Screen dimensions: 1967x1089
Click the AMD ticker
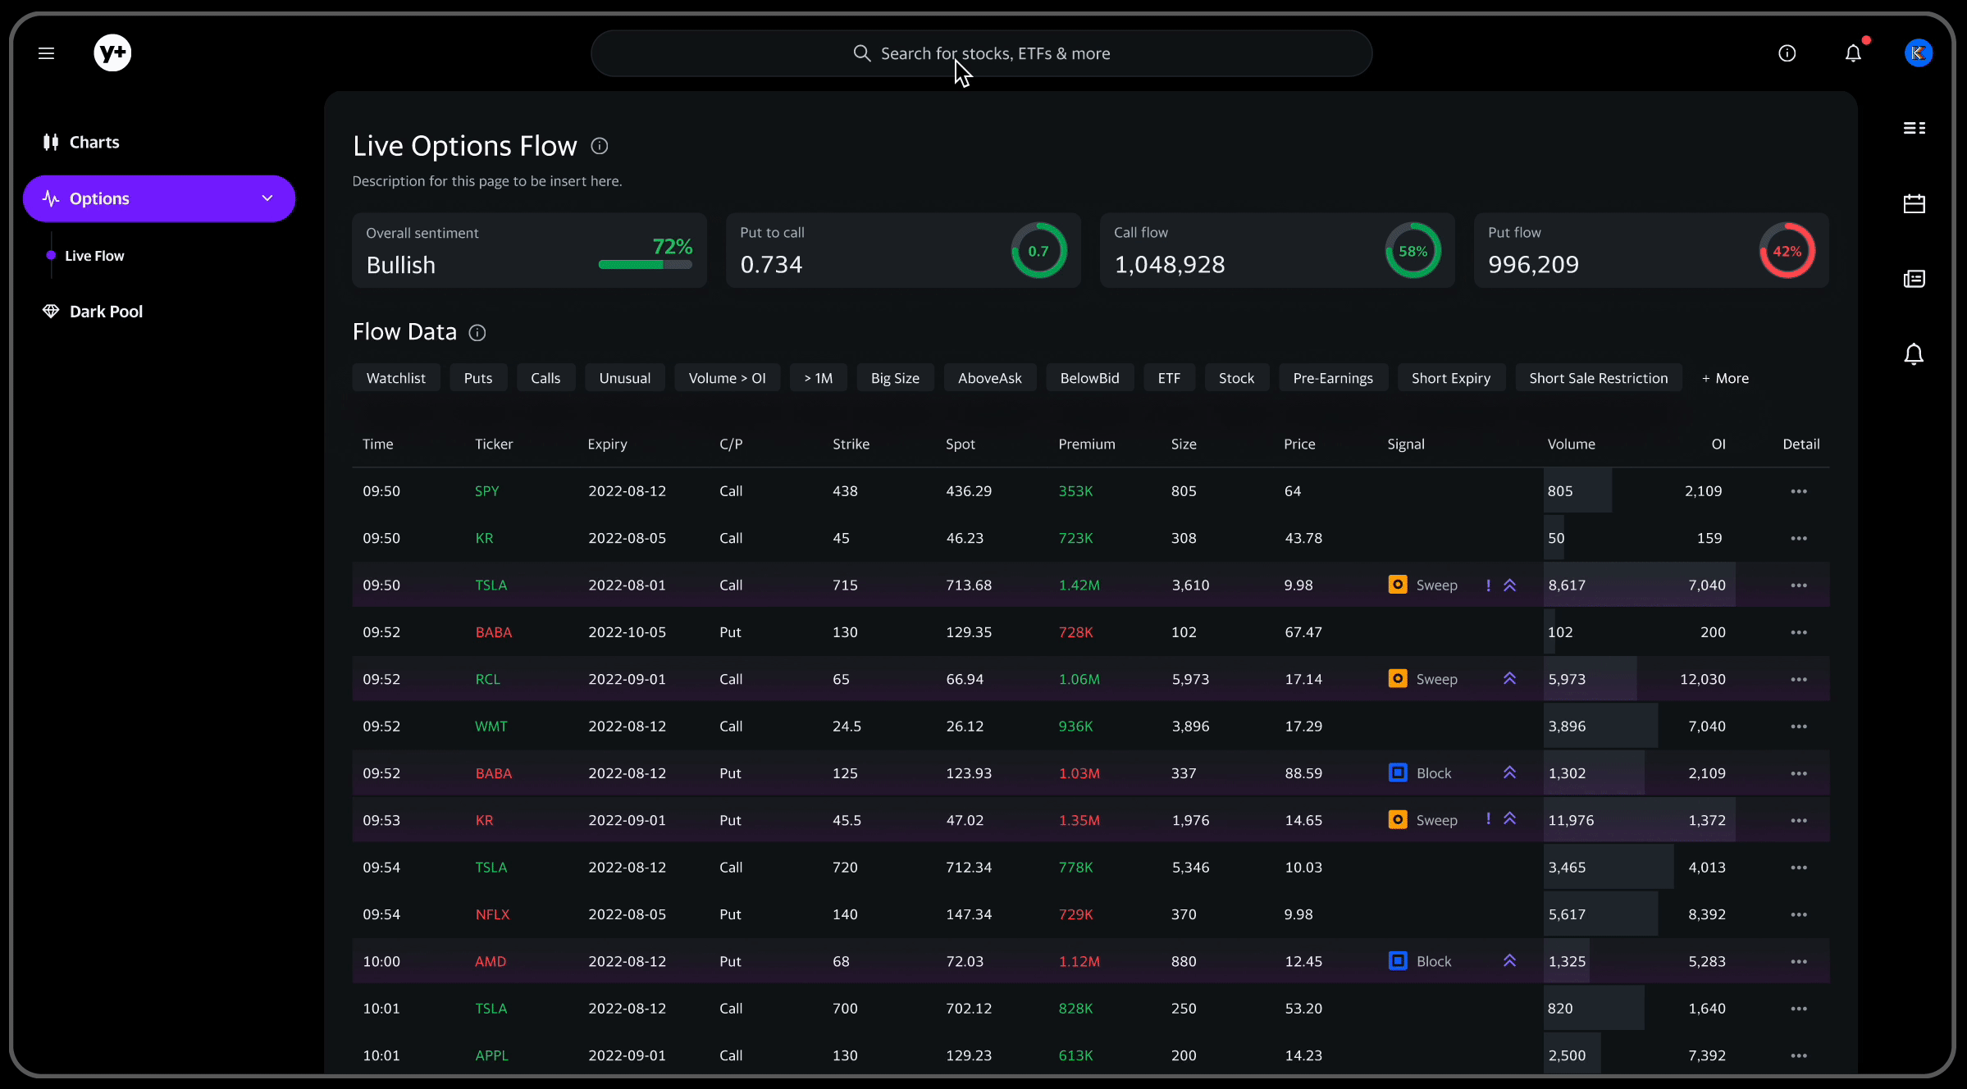[x=491, y=961]
